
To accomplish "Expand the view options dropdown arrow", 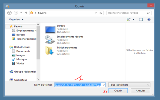I will coord(133,19).
